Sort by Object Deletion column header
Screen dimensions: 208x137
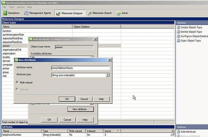[x=97, y=27]
